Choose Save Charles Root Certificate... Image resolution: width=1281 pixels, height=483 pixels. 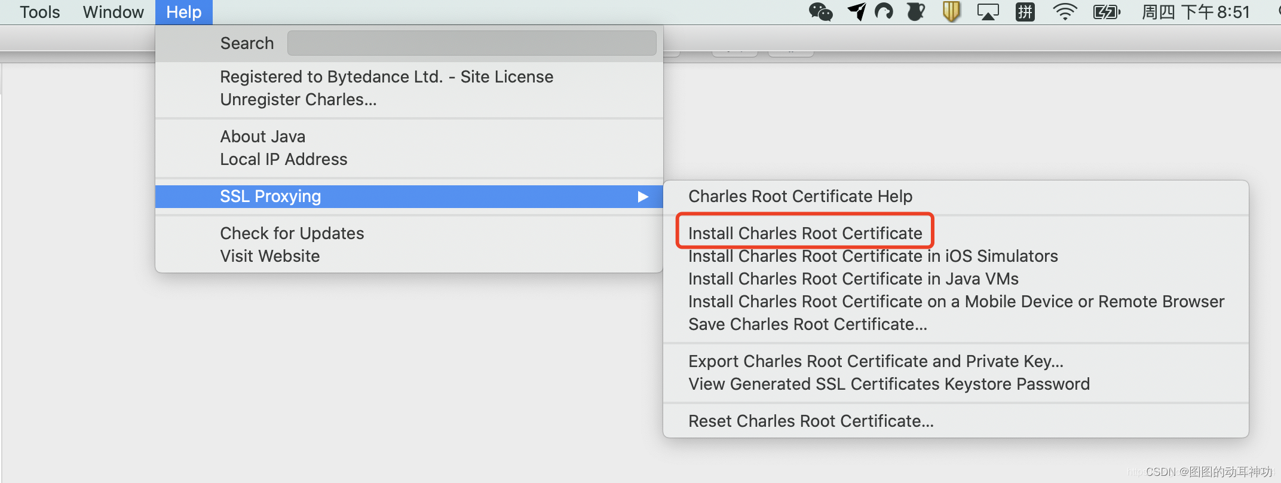coord(956,324)
